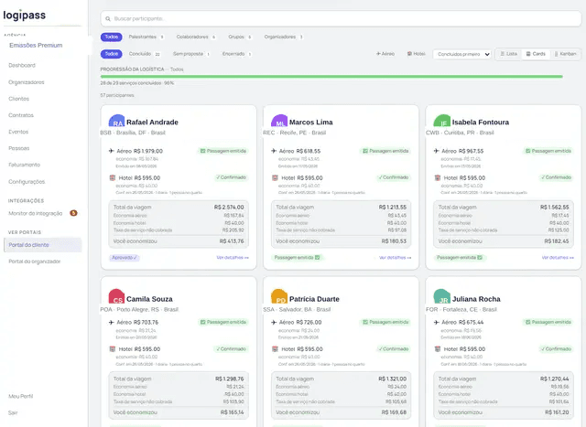
Task: Click airplane icon on Marcos Lima's card
Action: 274,151
